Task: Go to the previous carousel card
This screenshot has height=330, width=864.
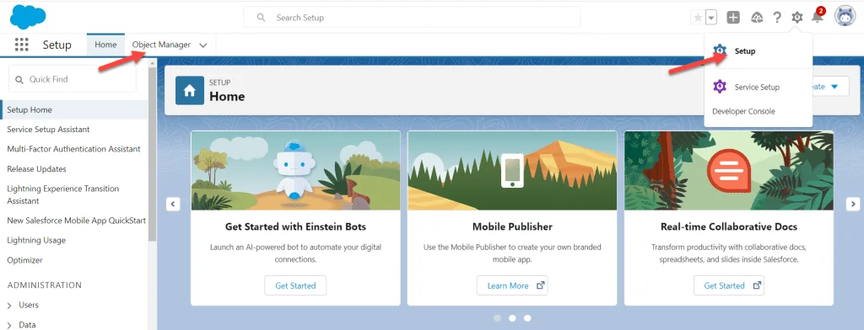Action: pyautogui.click(x=173, y=204)
